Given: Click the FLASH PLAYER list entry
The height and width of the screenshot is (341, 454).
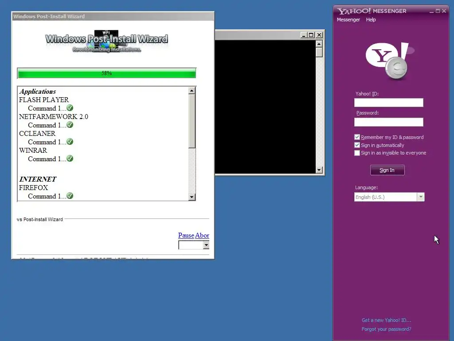Looking at the screenshot, I should [x=44, y=100].
